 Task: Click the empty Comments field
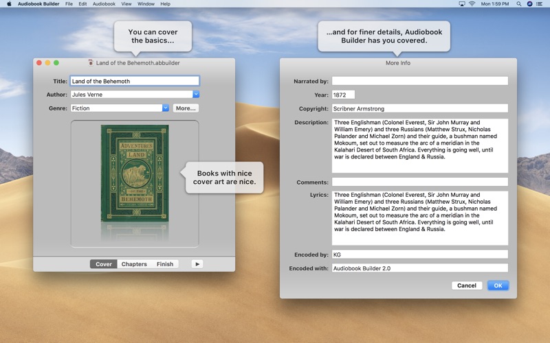click(x=420, y=182)
